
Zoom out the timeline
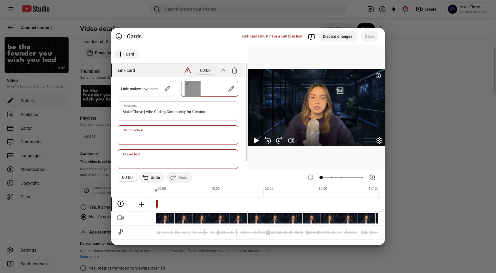pyautogui.click(x=311, y=177)
